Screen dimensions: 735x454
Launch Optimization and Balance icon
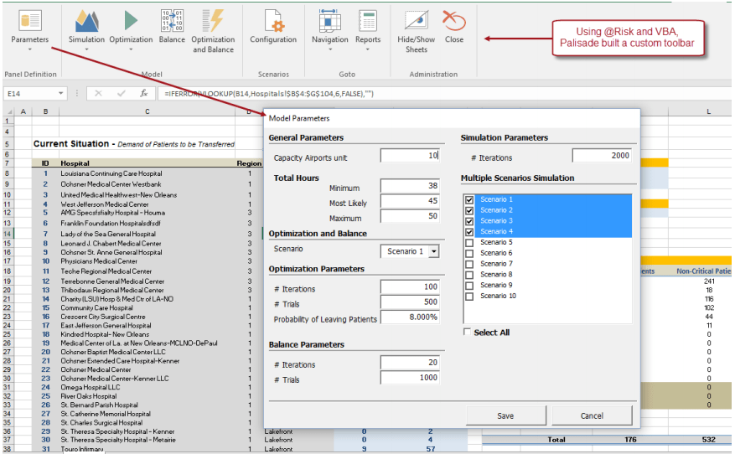213,21
